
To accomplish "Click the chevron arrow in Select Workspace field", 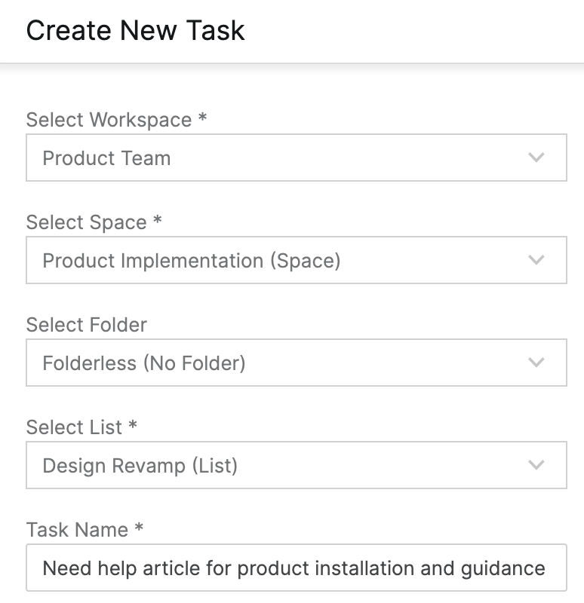I will click(536, 158).
